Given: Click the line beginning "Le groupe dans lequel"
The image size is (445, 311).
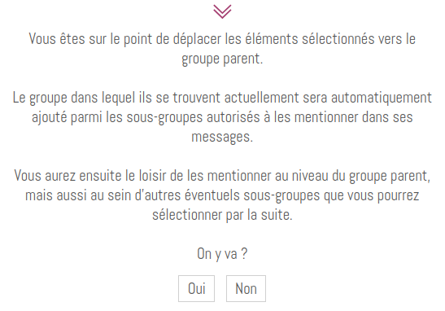Looking at the screenshot, I should pos(222,98).
